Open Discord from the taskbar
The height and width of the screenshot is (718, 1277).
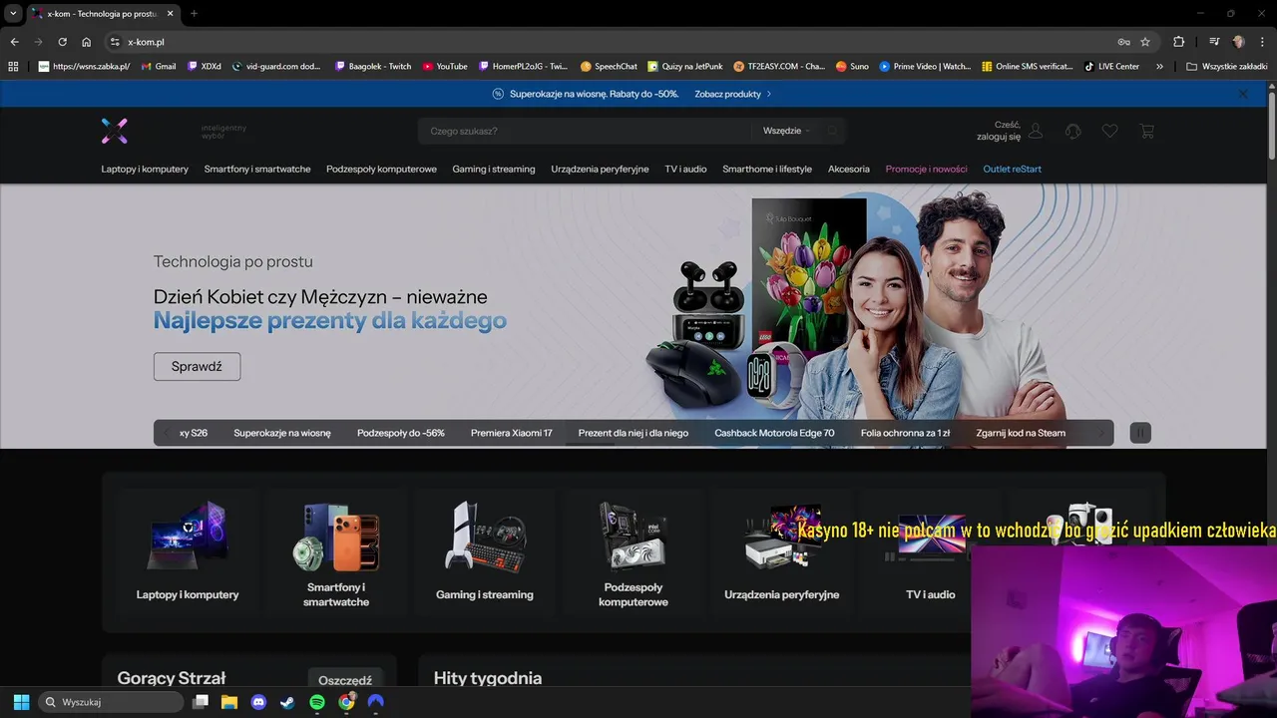coord(259,702)
